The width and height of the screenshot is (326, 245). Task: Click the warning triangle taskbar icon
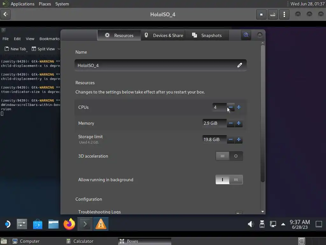click(101, 224)
